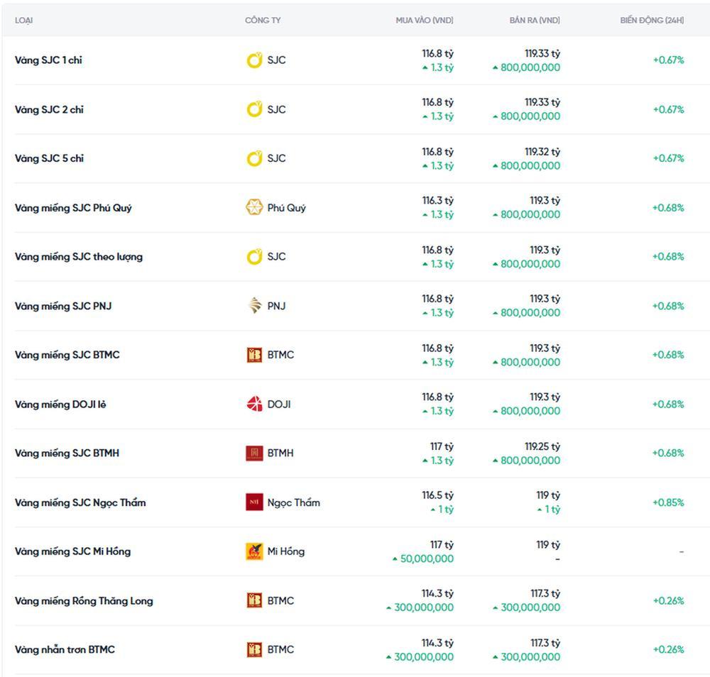Click the +0.67% change for Vàng SJC 5 chỉ
710x677 pixels.
pyautogui.click(x=668, y=158)
